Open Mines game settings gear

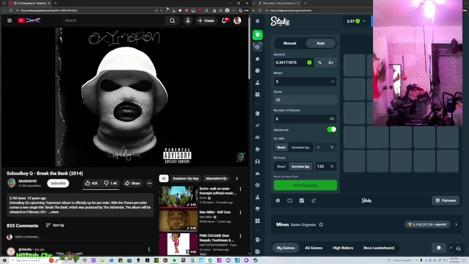click(278, 201)
